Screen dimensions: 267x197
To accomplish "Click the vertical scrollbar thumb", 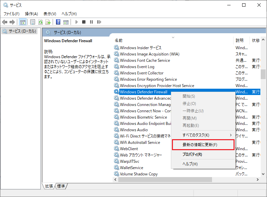I will tap(263, 74).
